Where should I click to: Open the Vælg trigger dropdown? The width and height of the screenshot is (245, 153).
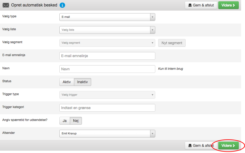(x=107, y=95)
